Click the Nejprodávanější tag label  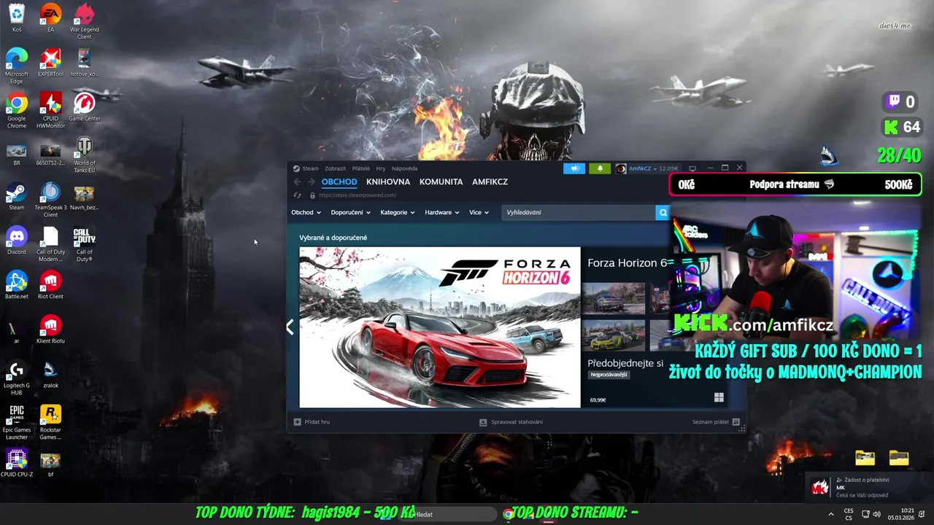pyautogui.click(x=609, y=375)
